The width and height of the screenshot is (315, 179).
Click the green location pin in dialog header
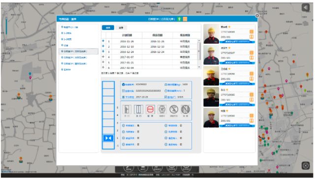179,19
